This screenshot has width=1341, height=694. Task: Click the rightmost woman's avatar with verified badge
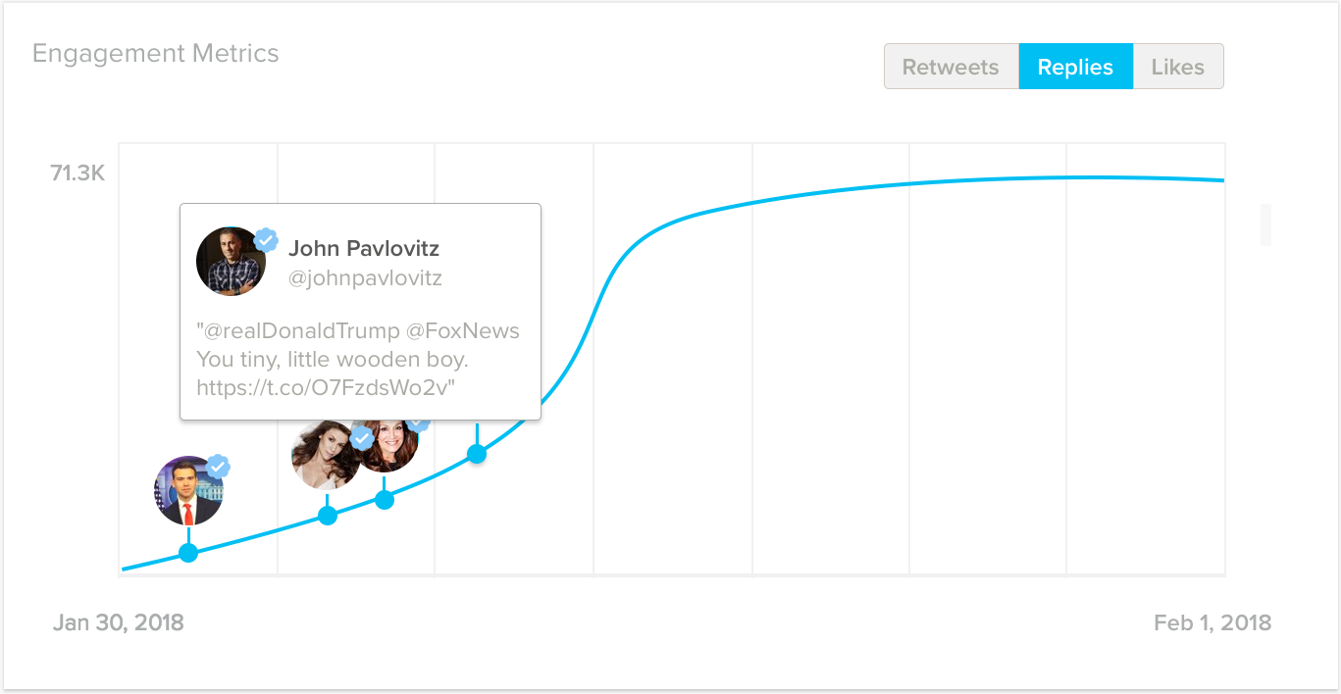[x=388, y=446]
